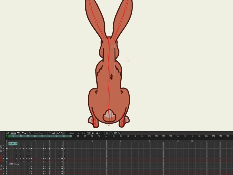
Task: Toggle onion skin display icon
Action: [30, 133]
